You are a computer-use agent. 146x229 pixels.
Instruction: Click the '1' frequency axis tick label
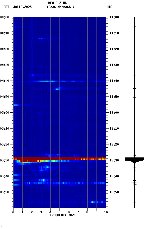[x=22, y=212]
